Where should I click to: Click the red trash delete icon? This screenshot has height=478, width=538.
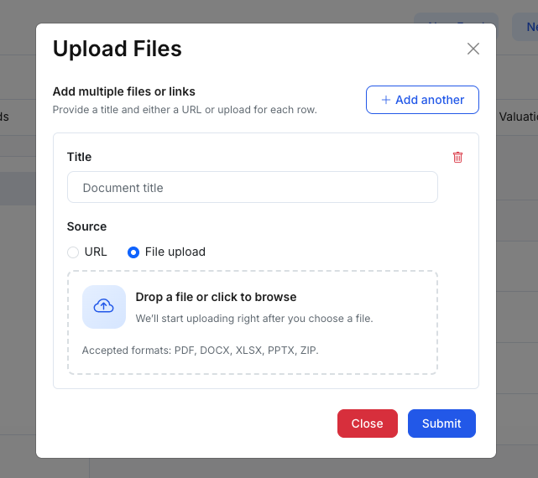tap(457, 157)
